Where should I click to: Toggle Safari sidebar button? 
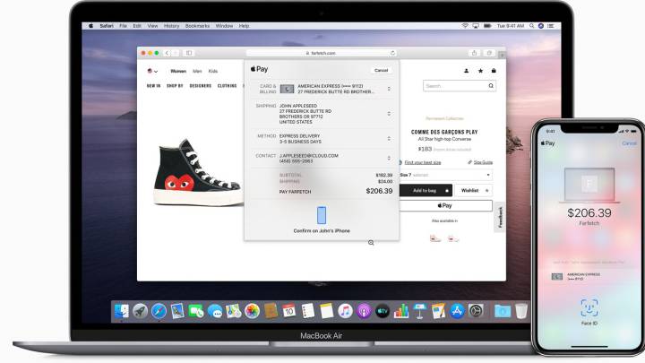pos(189,53)
